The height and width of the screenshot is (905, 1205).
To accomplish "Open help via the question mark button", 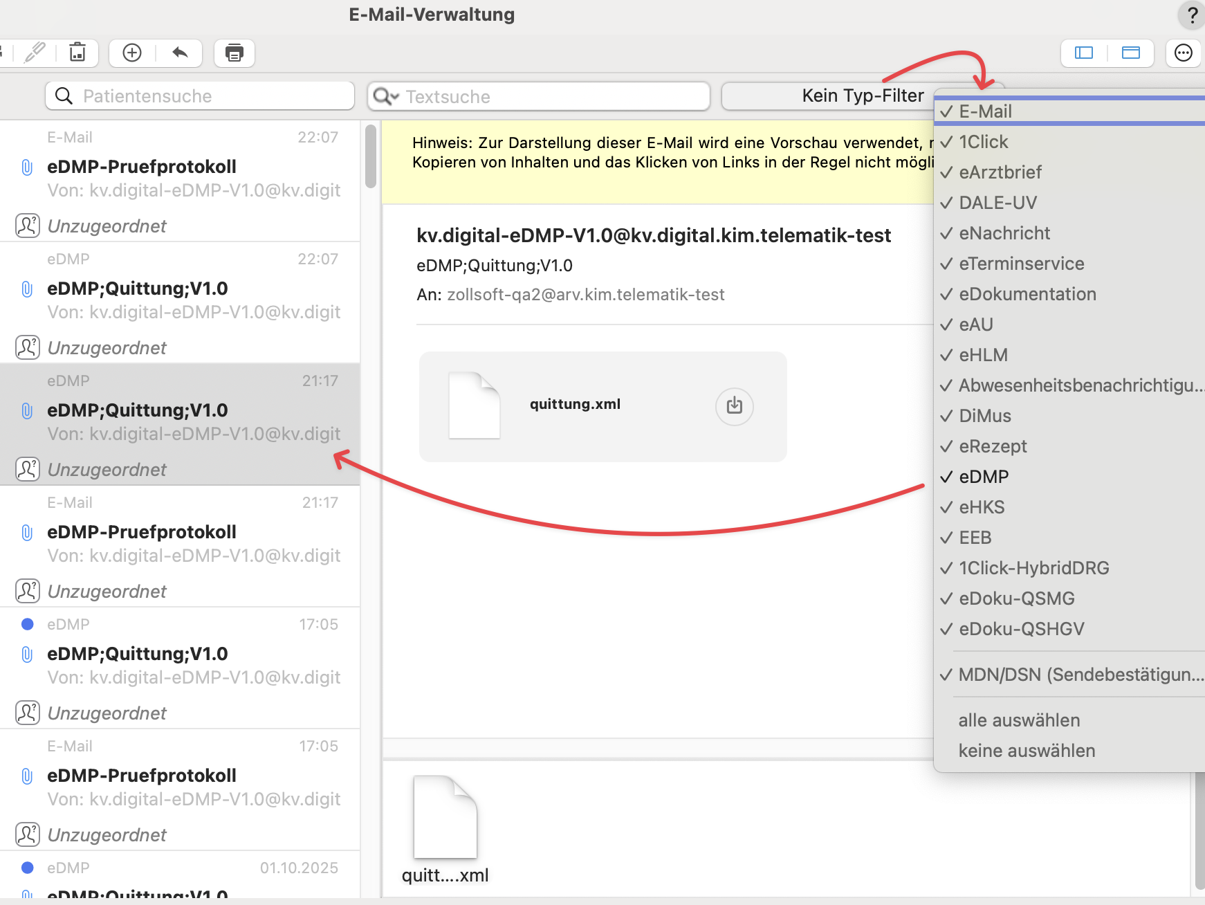I will pyautogui.click(x=1190, y=15).
